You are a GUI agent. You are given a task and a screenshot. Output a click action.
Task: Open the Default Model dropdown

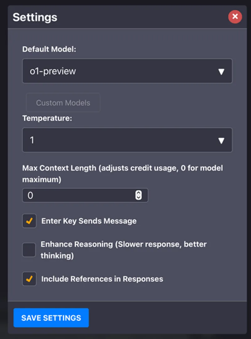[x=127, y=71]
